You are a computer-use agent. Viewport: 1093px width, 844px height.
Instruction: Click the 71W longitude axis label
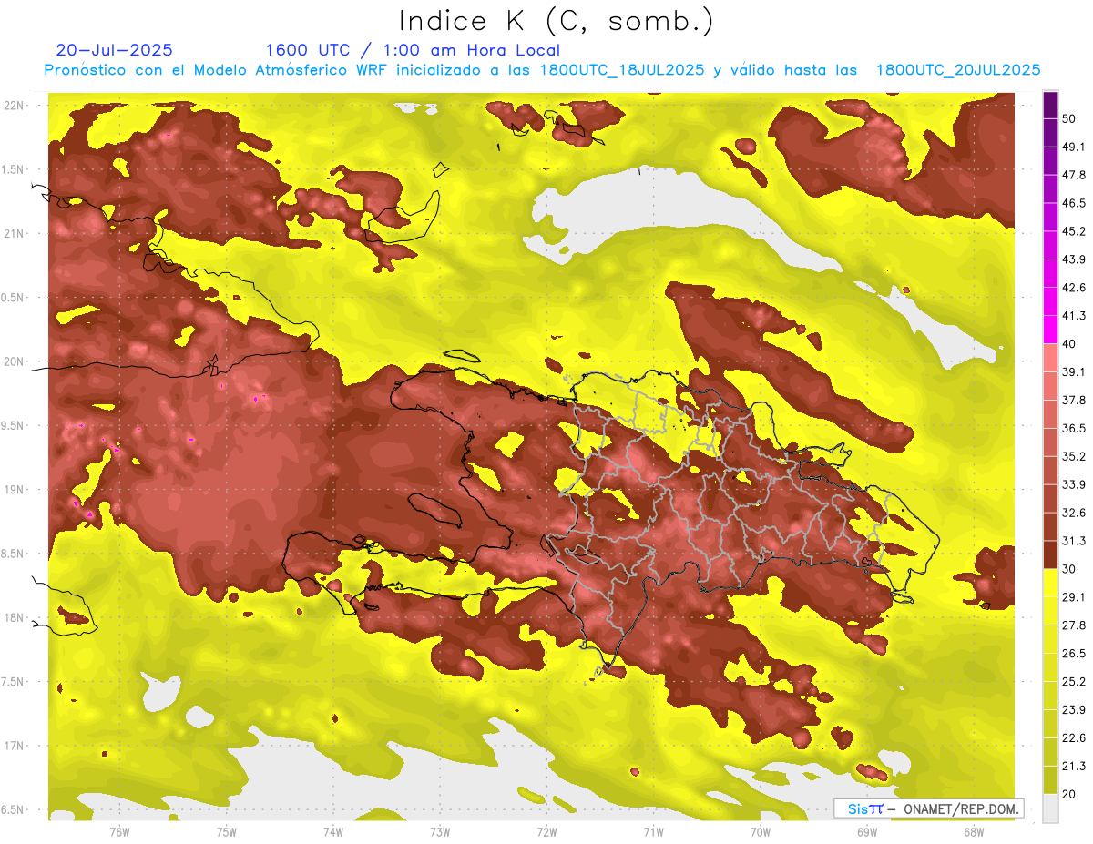pyautogui.click(x=653, y=830)
